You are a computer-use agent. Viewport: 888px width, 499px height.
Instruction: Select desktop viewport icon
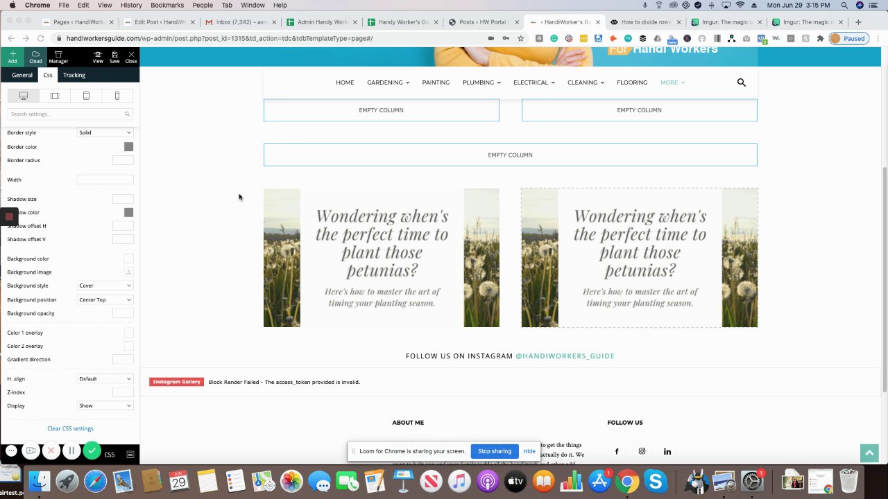coord(24,96)
